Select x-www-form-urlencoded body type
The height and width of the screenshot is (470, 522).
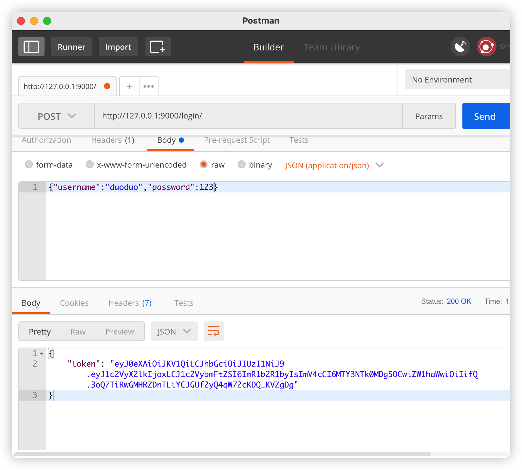point(136,165)
